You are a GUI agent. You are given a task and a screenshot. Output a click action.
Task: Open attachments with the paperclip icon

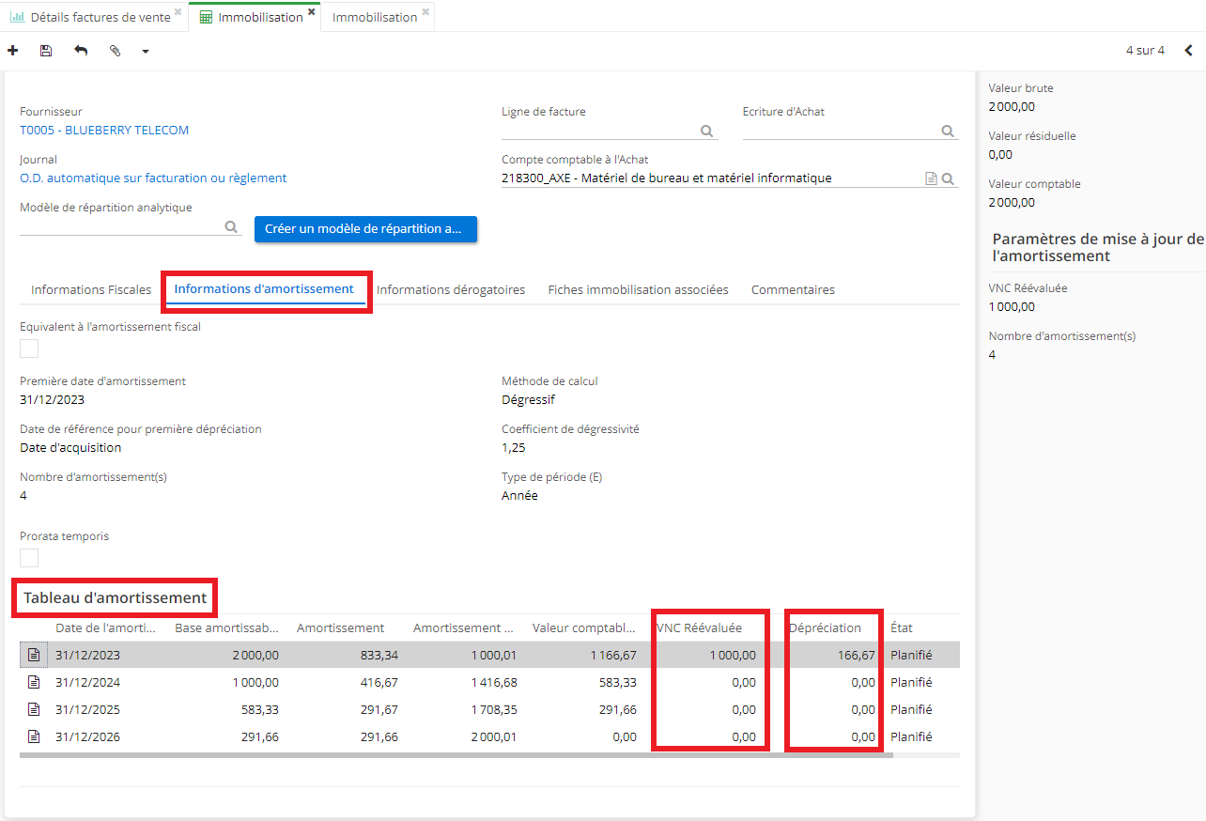[115, 51]
